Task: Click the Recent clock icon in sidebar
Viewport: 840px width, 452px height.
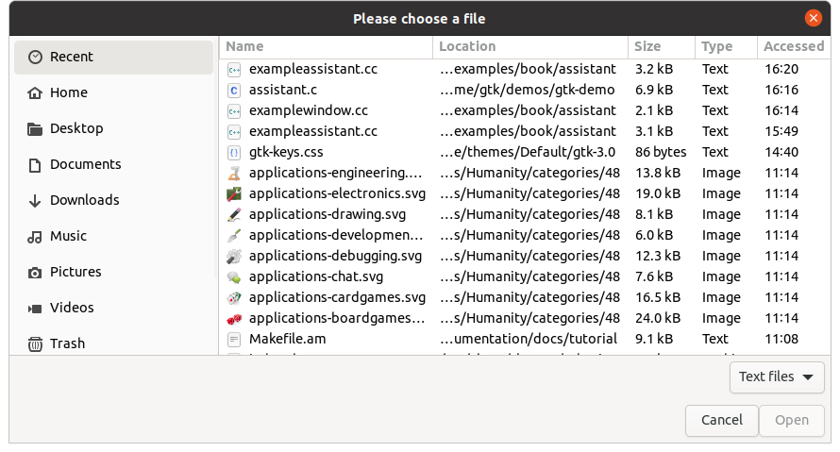Action: tap(35, 57)
